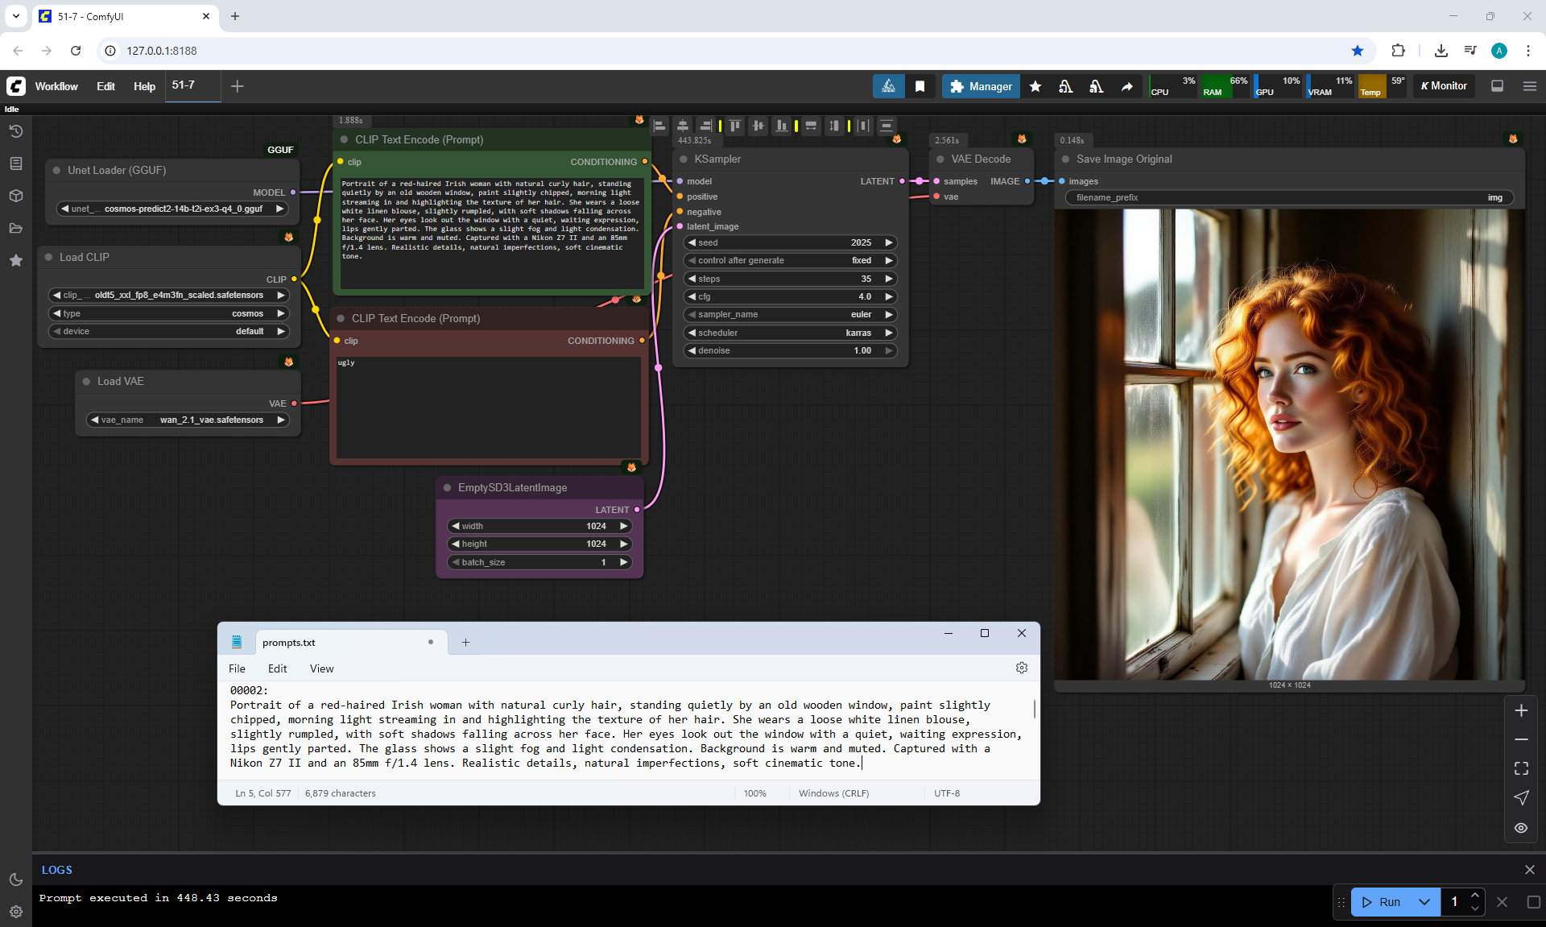The image size is (1546, 927).
Task: Click the bookmark icon in top toolbar
Action: (x=920, y=86)
